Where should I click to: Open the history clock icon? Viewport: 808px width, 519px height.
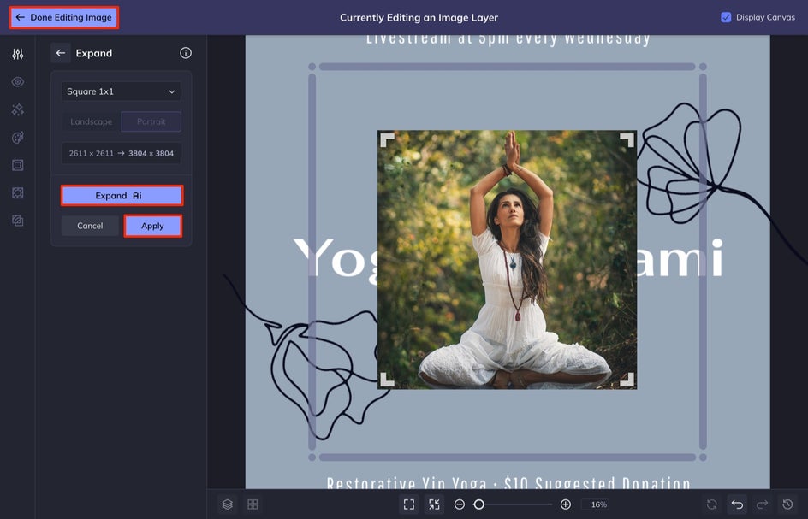[787, 504]
